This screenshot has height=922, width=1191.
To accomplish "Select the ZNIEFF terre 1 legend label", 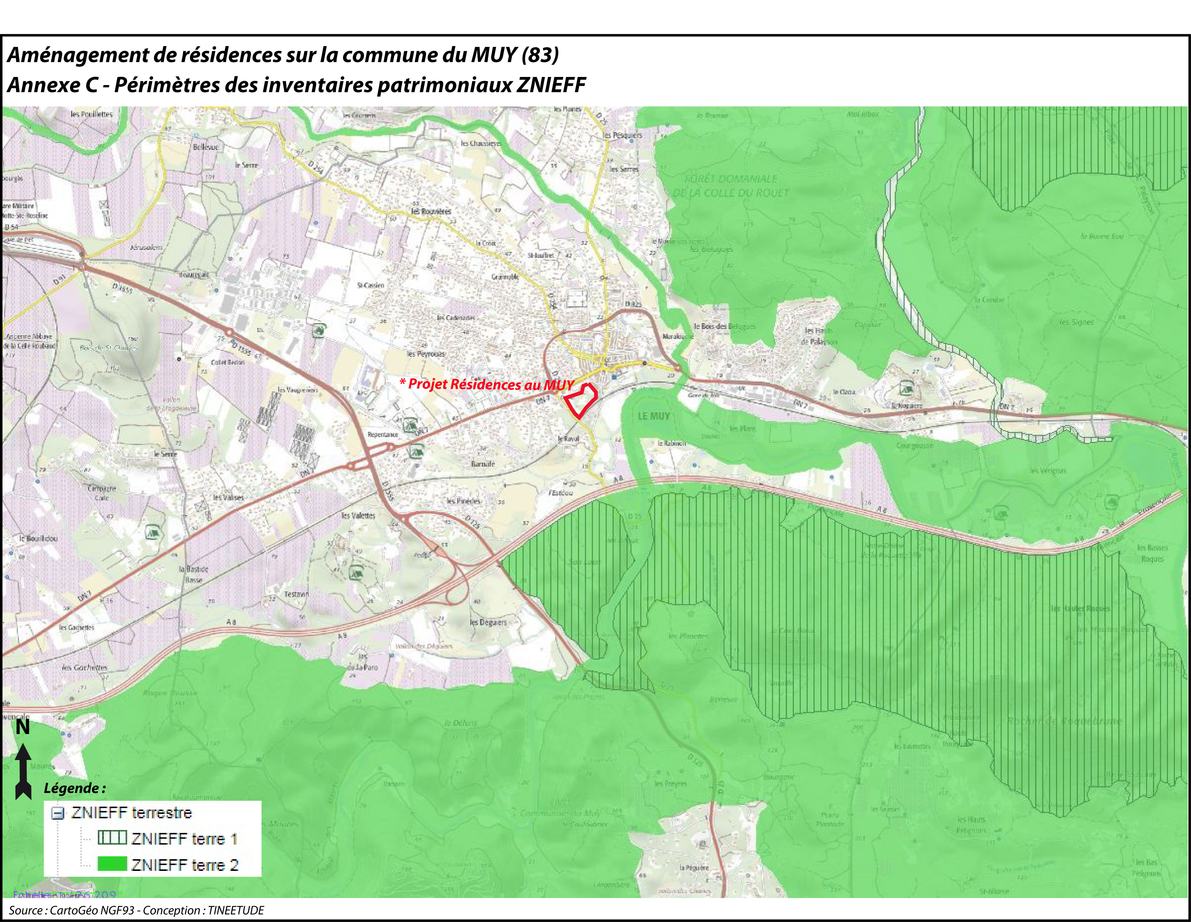I will tap(184, 839).
